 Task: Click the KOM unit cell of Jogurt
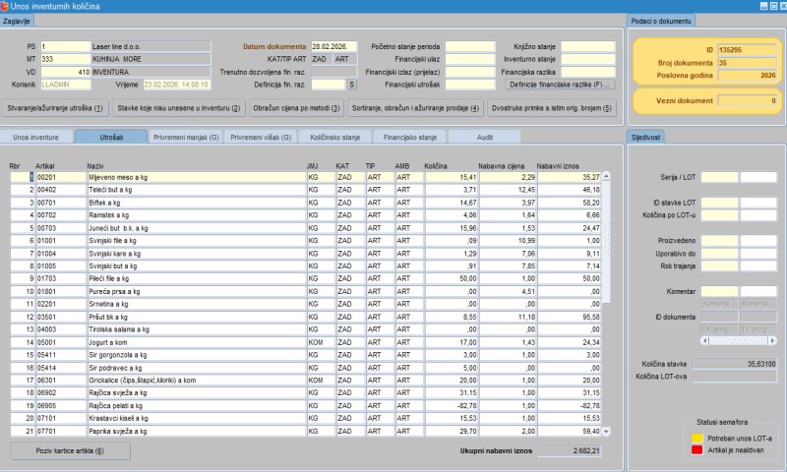coord(321,342)
